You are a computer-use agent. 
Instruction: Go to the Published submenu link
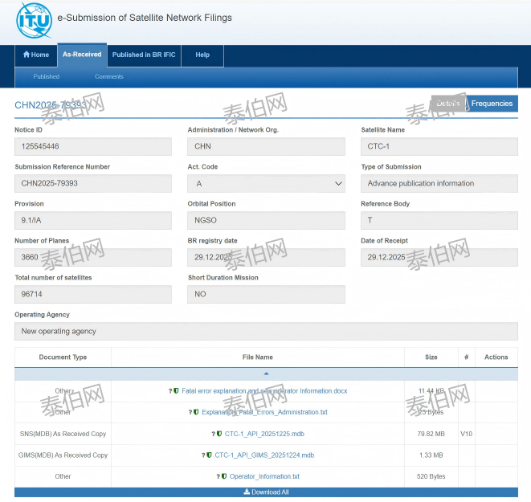[46, 76]
